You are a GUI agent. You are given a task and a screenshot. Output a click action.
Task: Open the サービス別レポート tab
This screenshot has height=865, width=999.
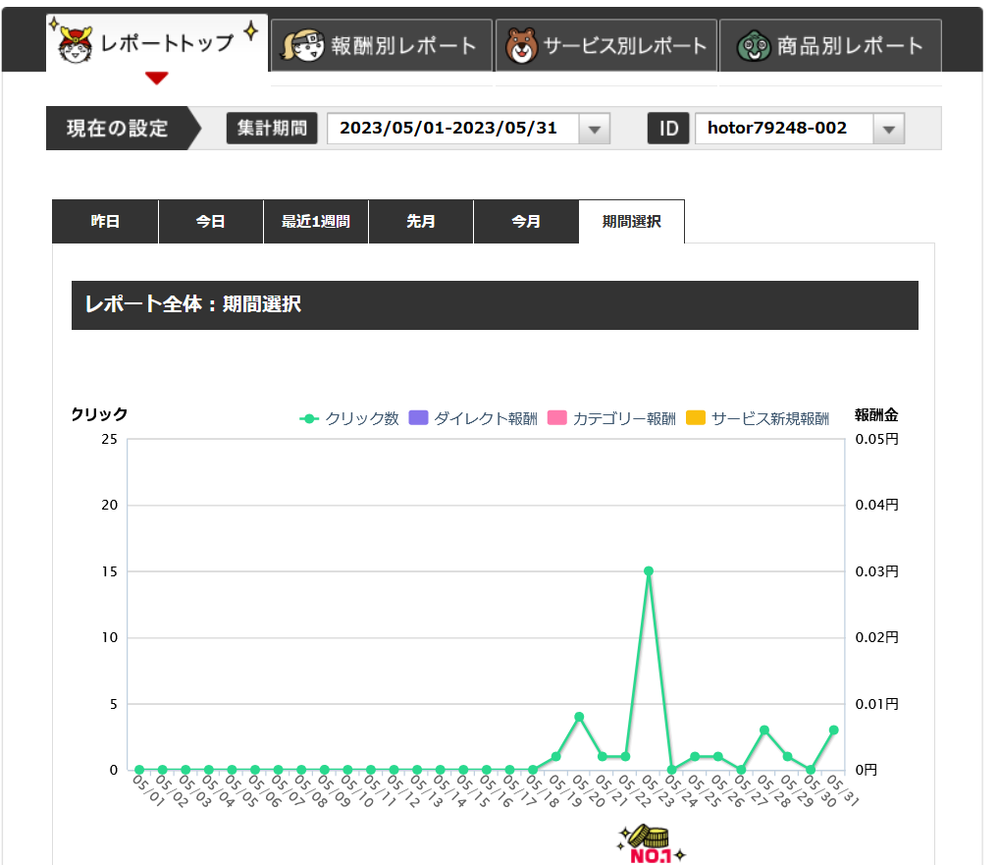[x=606, y=45]
